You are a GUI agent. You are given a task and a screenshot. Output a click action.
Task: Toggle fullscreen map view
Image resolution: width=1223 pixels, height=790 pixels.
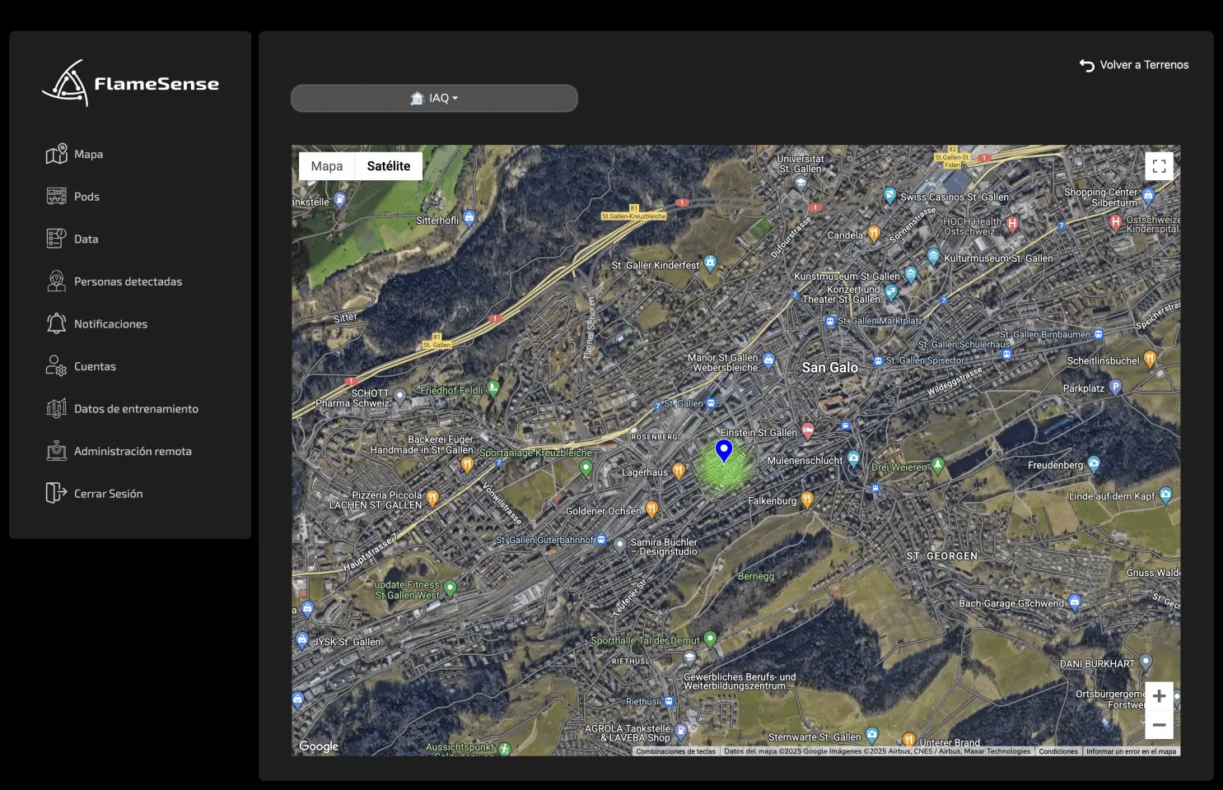point(1159,166)
